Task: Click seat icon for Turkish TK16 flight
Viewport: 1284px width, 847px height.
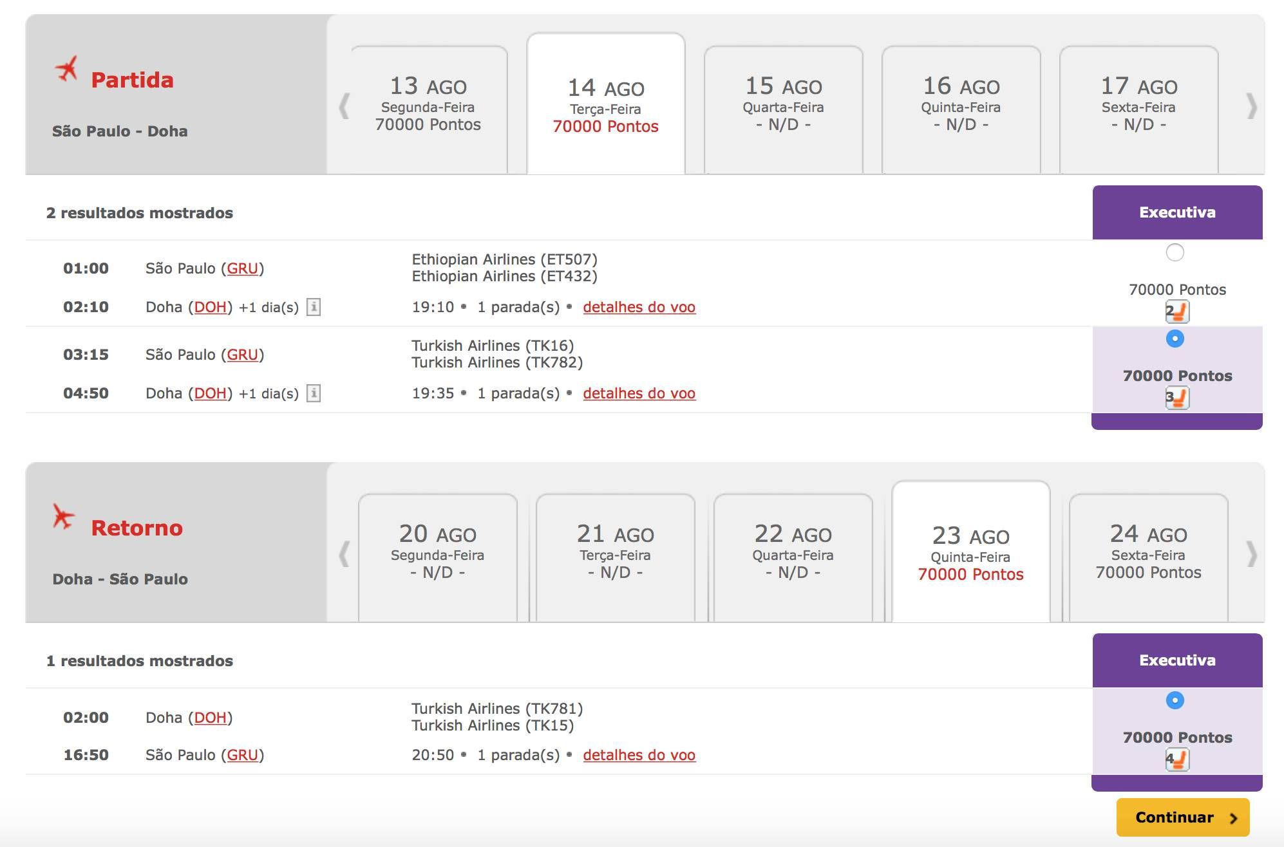Action: (1177, 398)
